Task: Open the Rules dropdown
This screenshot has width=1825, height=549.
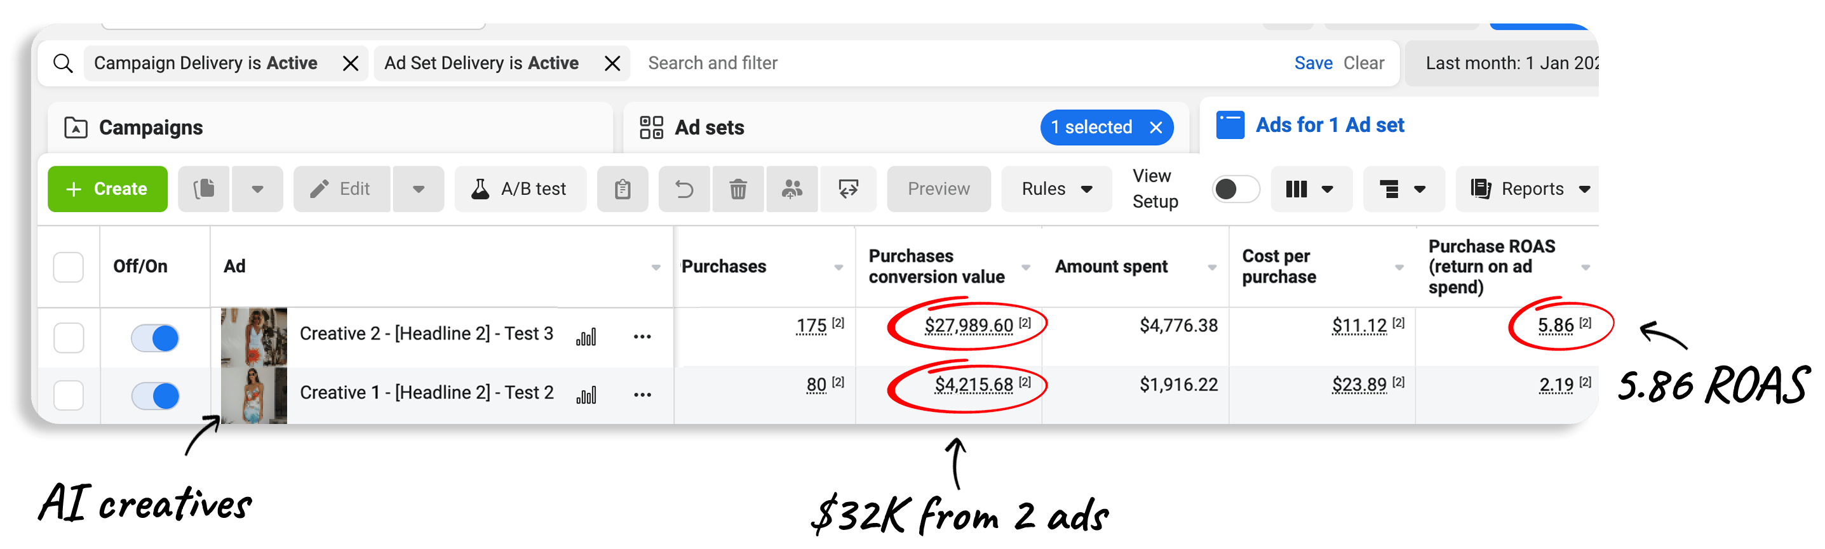Action: point(1056,189)
